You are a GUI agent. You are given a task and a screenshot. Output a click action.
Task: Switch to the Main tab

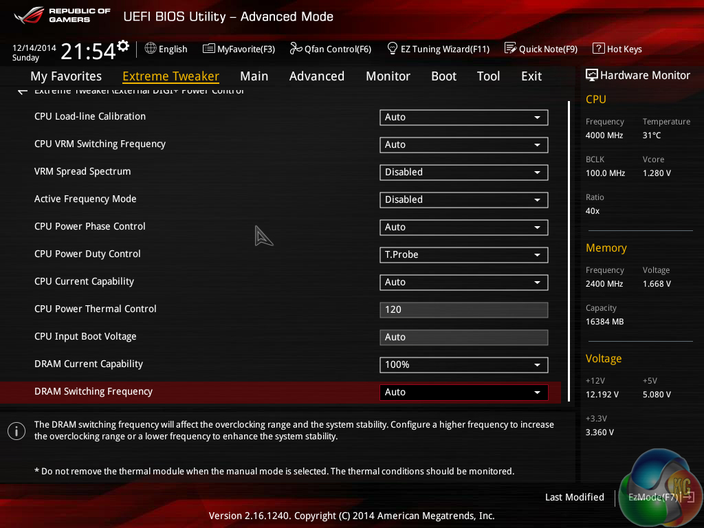[254, 76]
